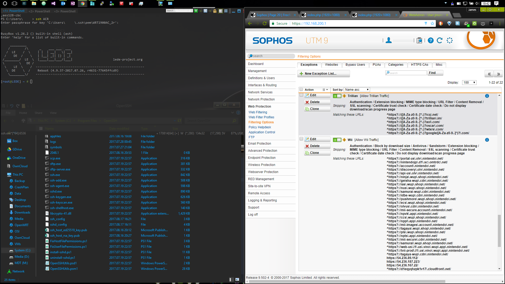
Task: Click the Task View taskbar icon
Action: [x=14, y=3]
